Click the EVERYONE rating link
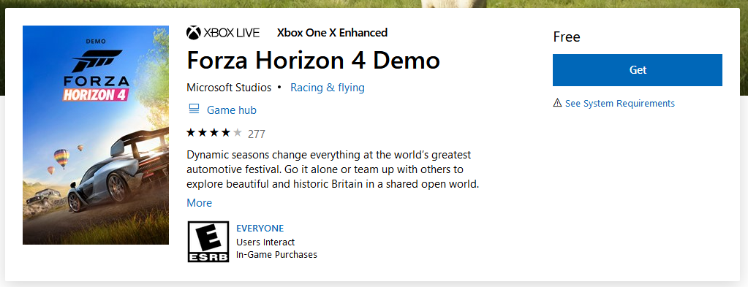Image resolution: width=748 pixels, height=287 pixels. [260, 229]
